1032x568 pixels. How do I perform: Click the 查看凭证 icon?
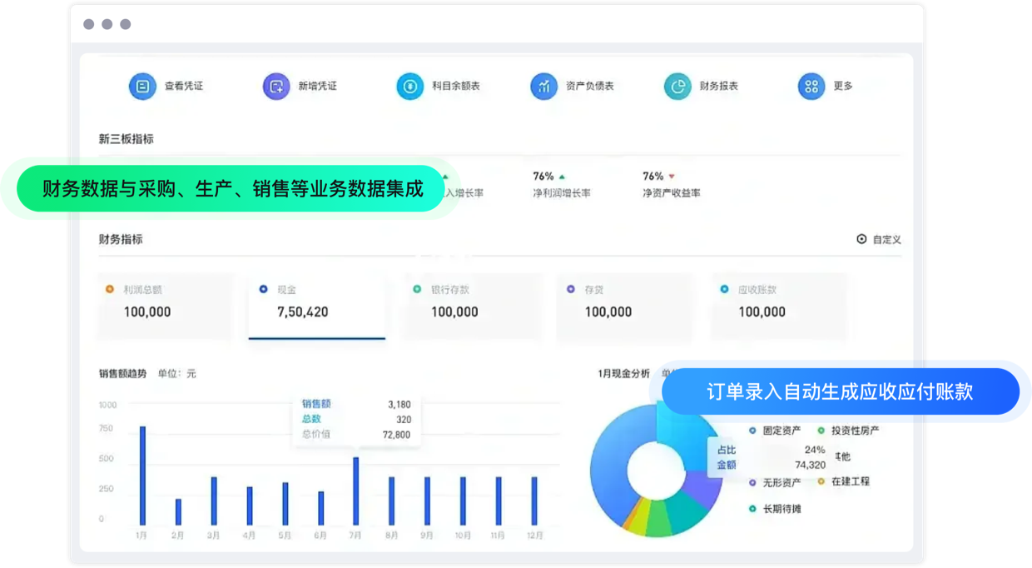click(x=142, y=86)
